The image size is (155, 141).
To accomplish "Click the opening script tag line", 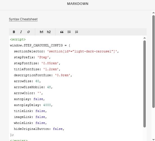I will coord(18,39).
